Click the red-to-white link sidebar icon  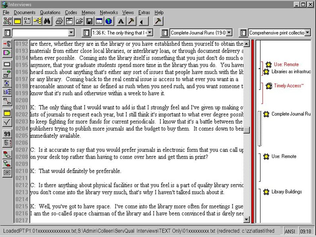(x=7, y=155)
